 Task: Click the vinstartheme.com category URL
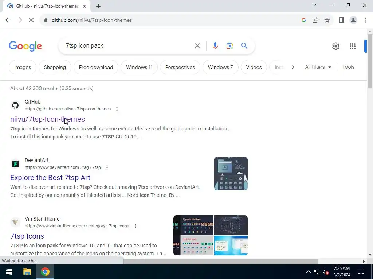77,226
